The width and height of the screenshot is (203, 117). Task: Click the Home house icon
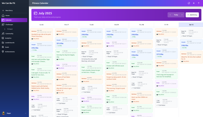(x=3, y=15)
